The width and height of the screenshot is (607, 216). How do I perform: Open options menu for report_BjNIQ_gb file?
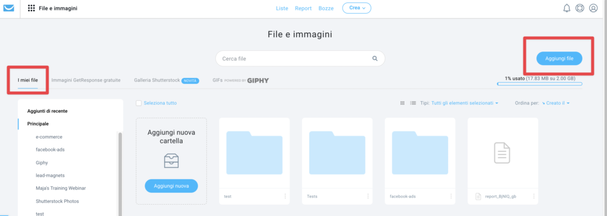click(534, 196)
